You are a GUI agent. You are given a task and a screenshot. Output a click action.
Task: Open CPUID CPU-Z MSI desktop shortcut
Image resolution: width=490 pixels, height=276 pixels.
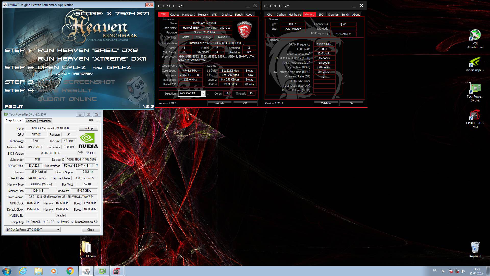pos(475,119)
